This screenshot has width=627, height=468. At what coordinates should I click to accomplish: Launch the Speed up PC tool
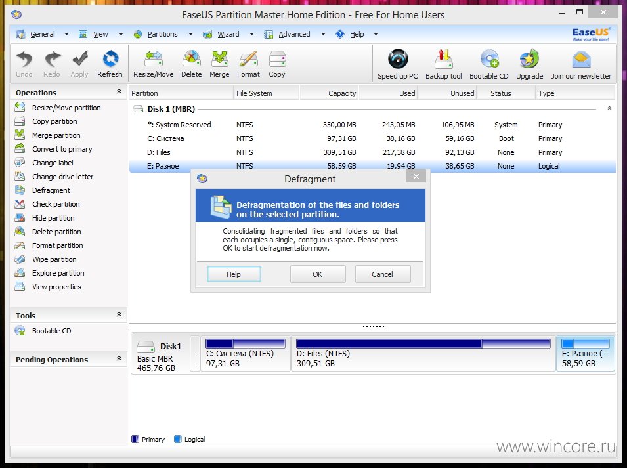click(398, 65)
